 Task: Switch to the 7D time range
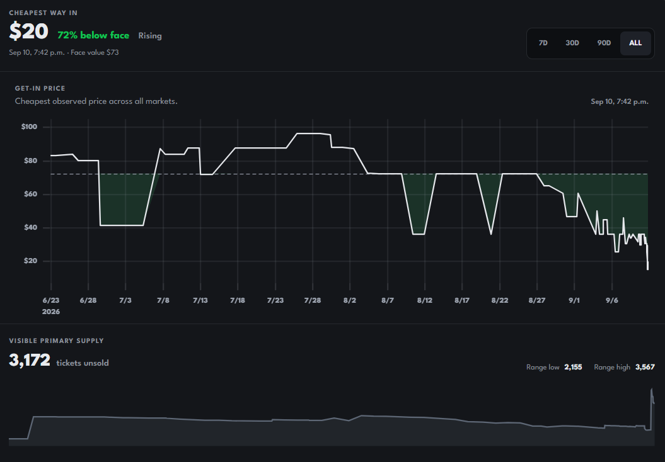pos(543,43)
